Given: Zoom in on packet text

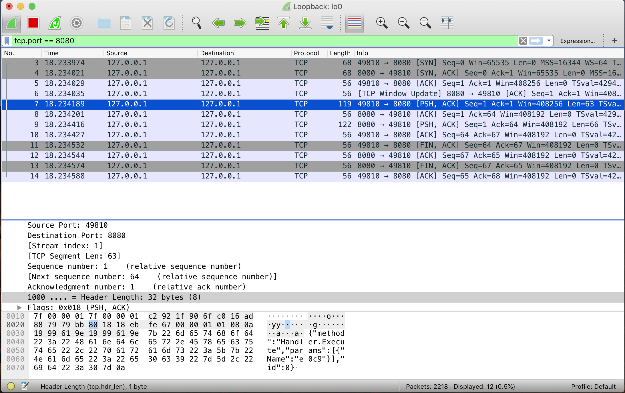Looking at the screenshot, I should (382, 23).
